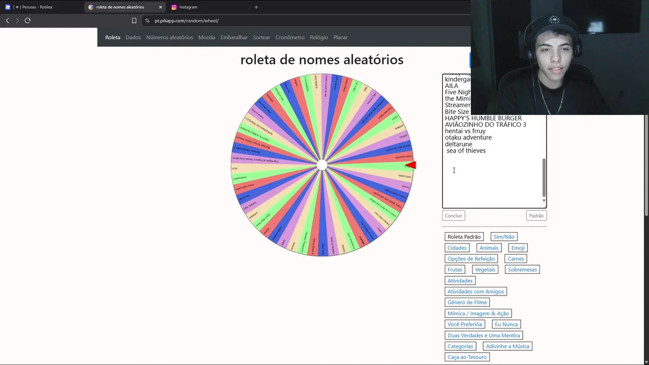Select the Cidades preset
This screenshot has width=649, height=365.
(457, 248)
